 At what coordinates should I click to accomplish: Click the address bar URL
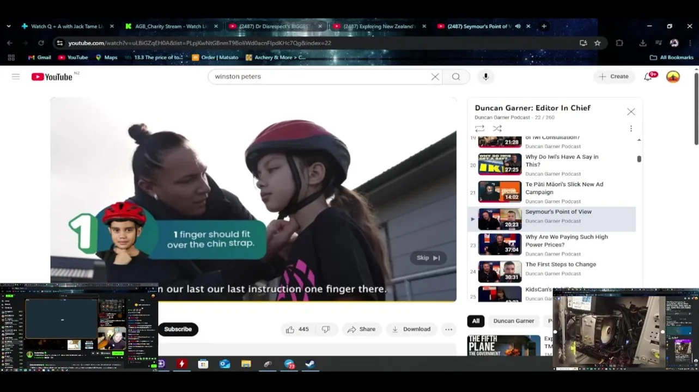[x=199, y=43]
